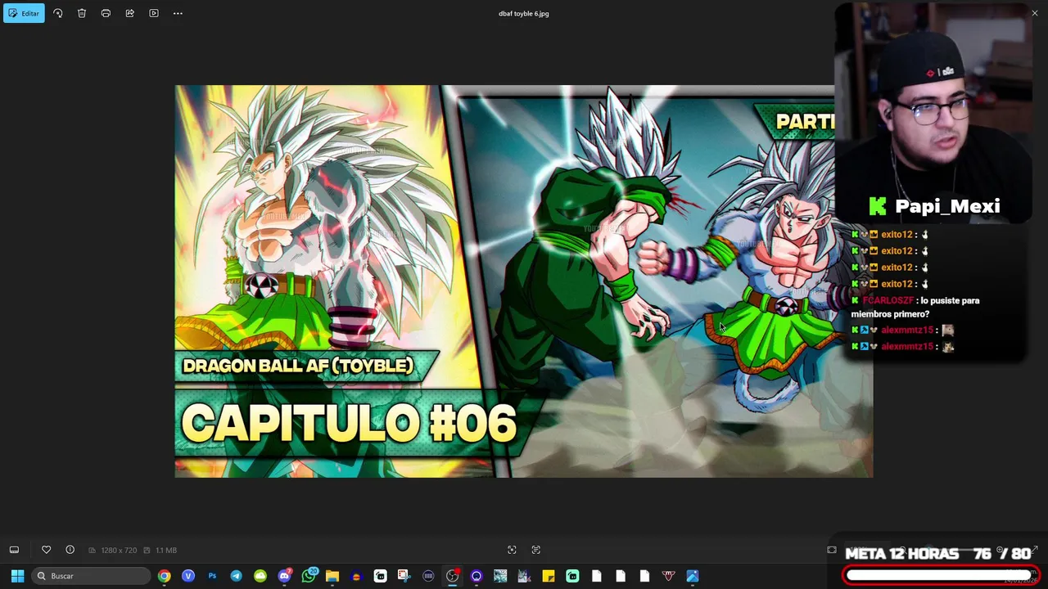Share the image with the share icon
1048x589 pixels.
[x=129, y=13]
